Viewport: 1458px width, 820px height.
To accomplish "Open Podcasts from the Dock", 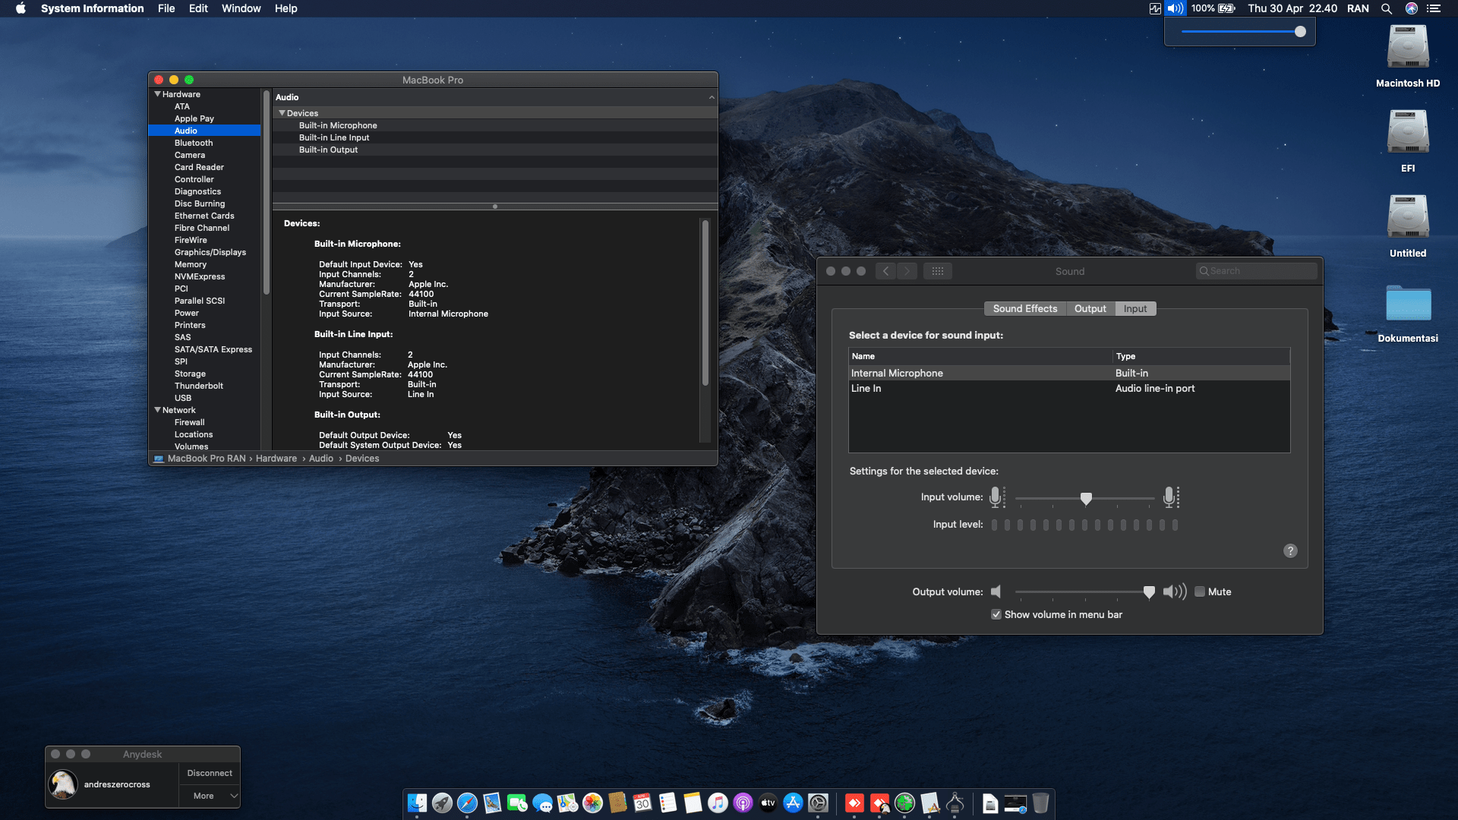I will coord(743,803).
